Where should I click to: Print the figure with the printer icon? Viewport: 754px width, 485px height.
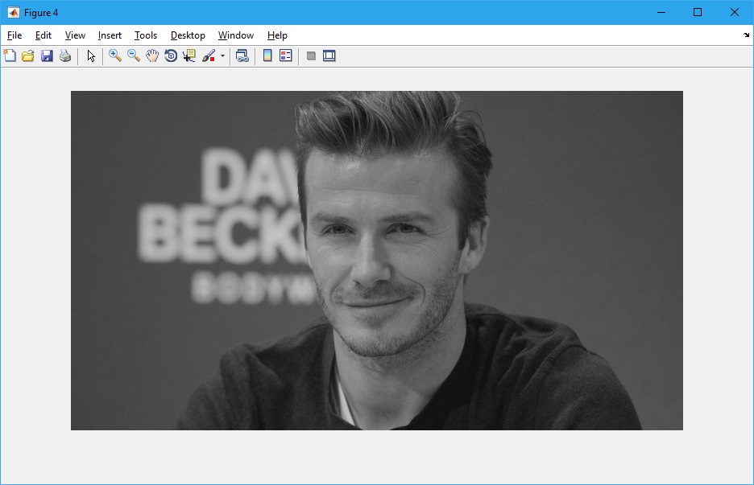click(65, 55)
